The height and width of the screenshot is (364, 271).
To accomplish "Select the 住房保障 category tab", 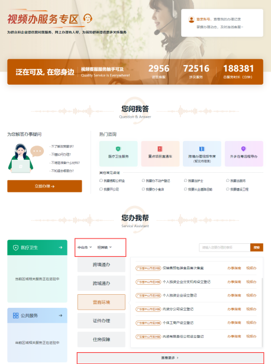I will pos(101,339).
